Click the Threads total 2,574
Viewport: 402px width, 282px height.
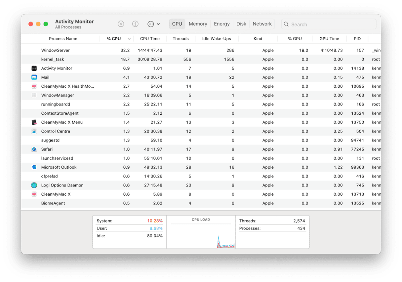pyautogui.click(x=299, y=221)
